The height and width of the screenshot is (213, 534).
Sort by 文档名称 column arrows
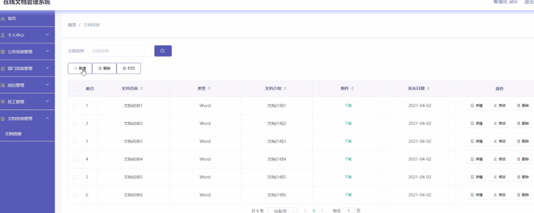[x=142, y=89]
